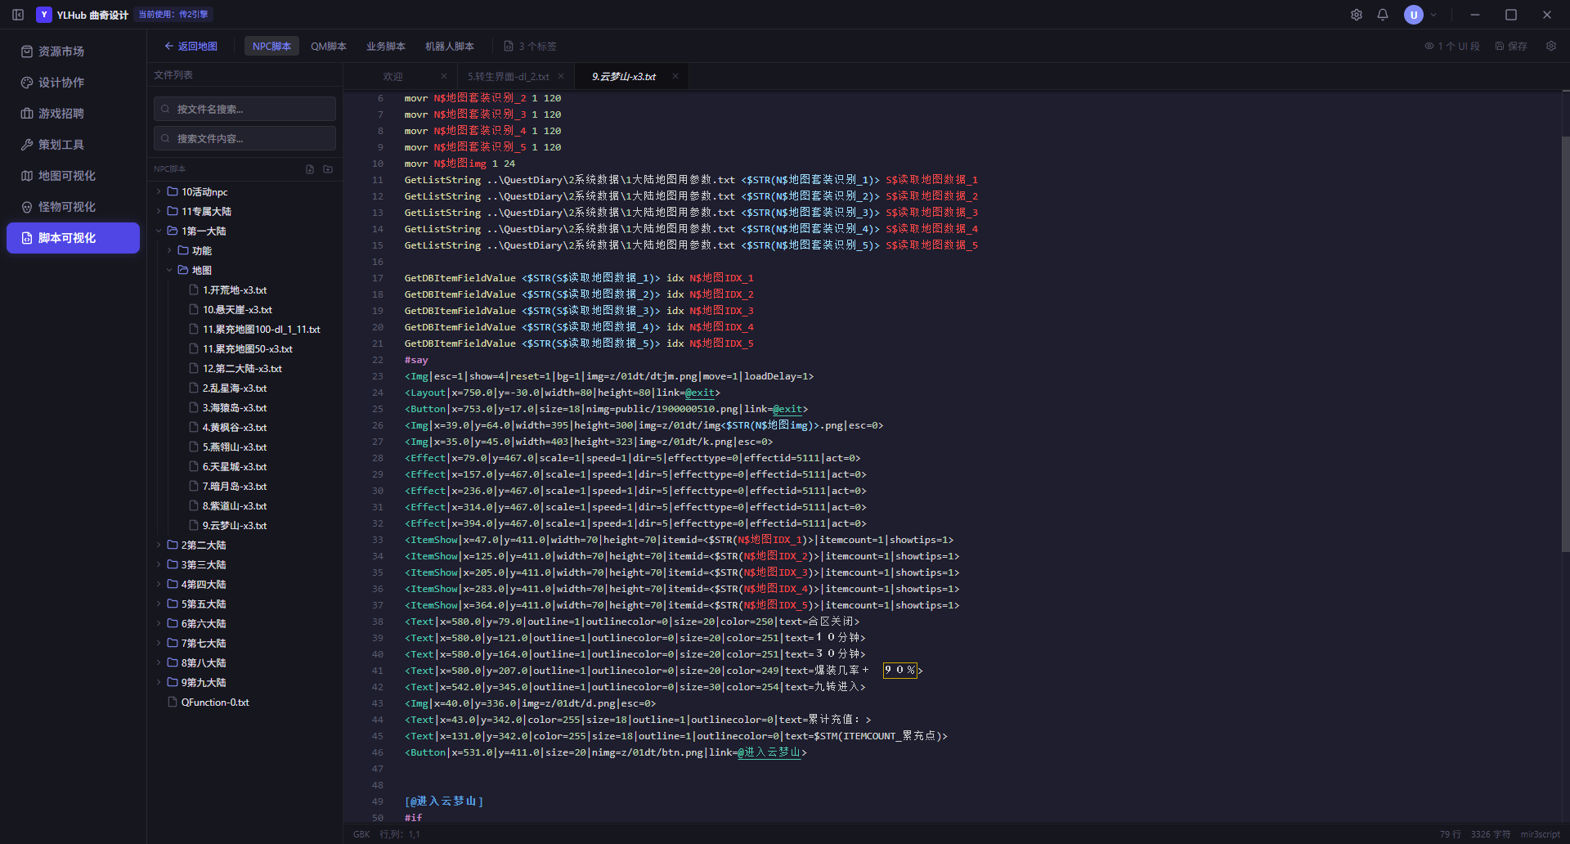The height and width of the screenshot is (844, 1570).
Task: Open 地图可视化 from the sidebar
Action: click(73, 176)
